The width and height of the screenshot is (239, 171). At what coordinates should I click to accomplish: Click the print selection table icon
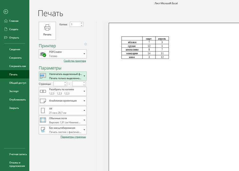pos(43,76)
